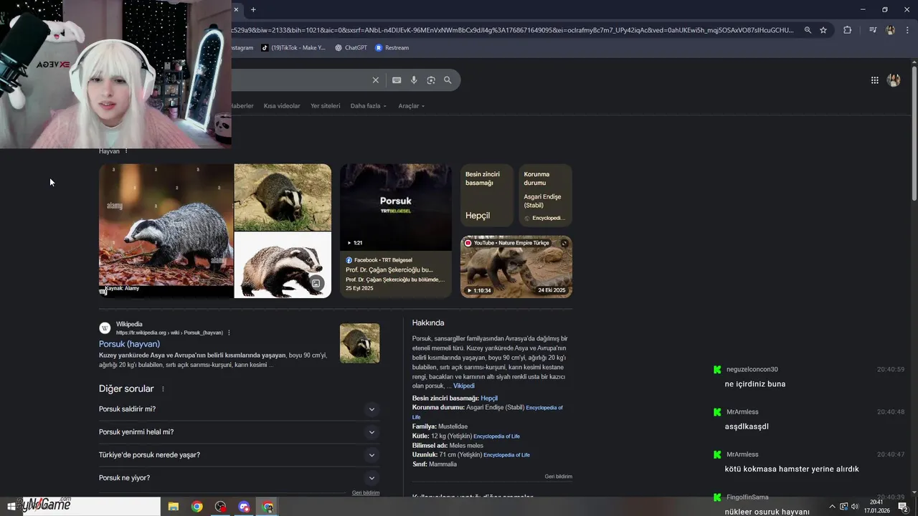
Task: Bookmark this page with the star icon
Action: click(x=823, y=30)
